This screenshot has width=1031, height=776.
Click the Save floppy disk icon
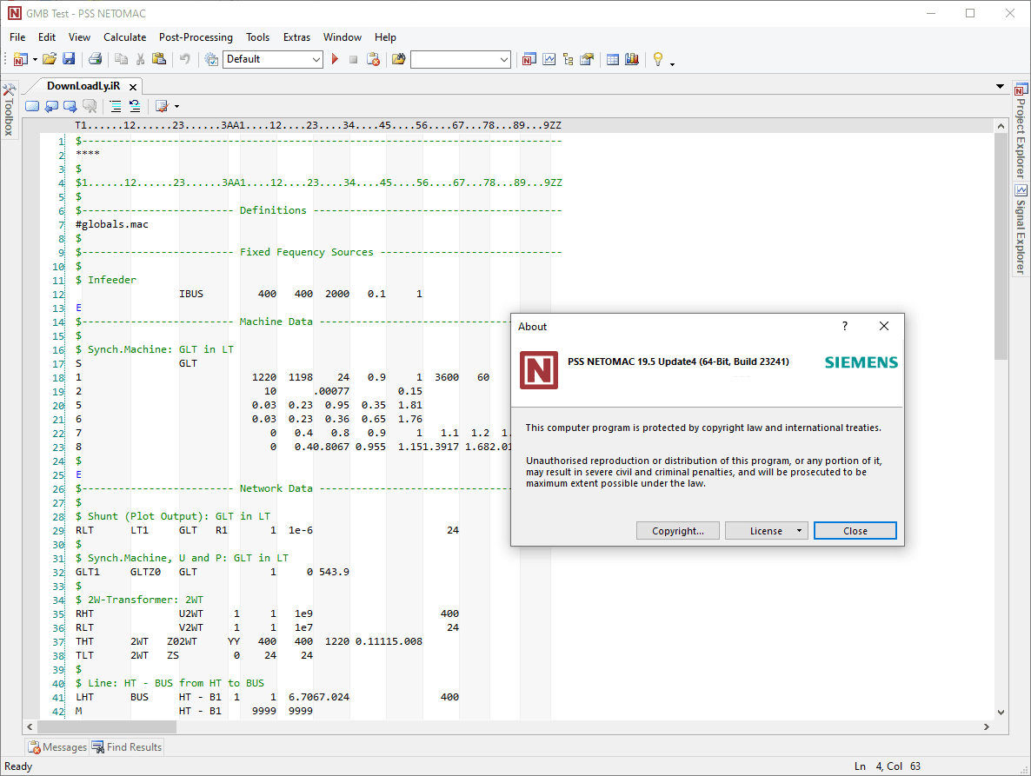tap(69, 59)
